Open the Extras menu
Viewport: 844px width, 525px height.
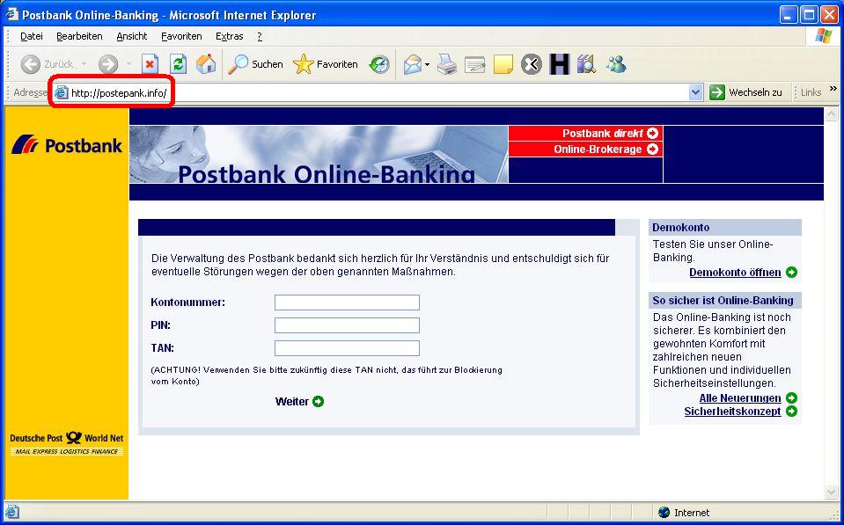[x=230, y=37]
